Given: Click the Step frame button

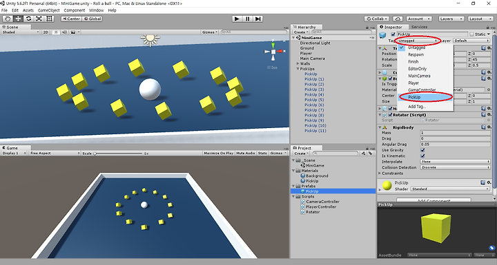Looking at the screenshot, I should point(258,19).
